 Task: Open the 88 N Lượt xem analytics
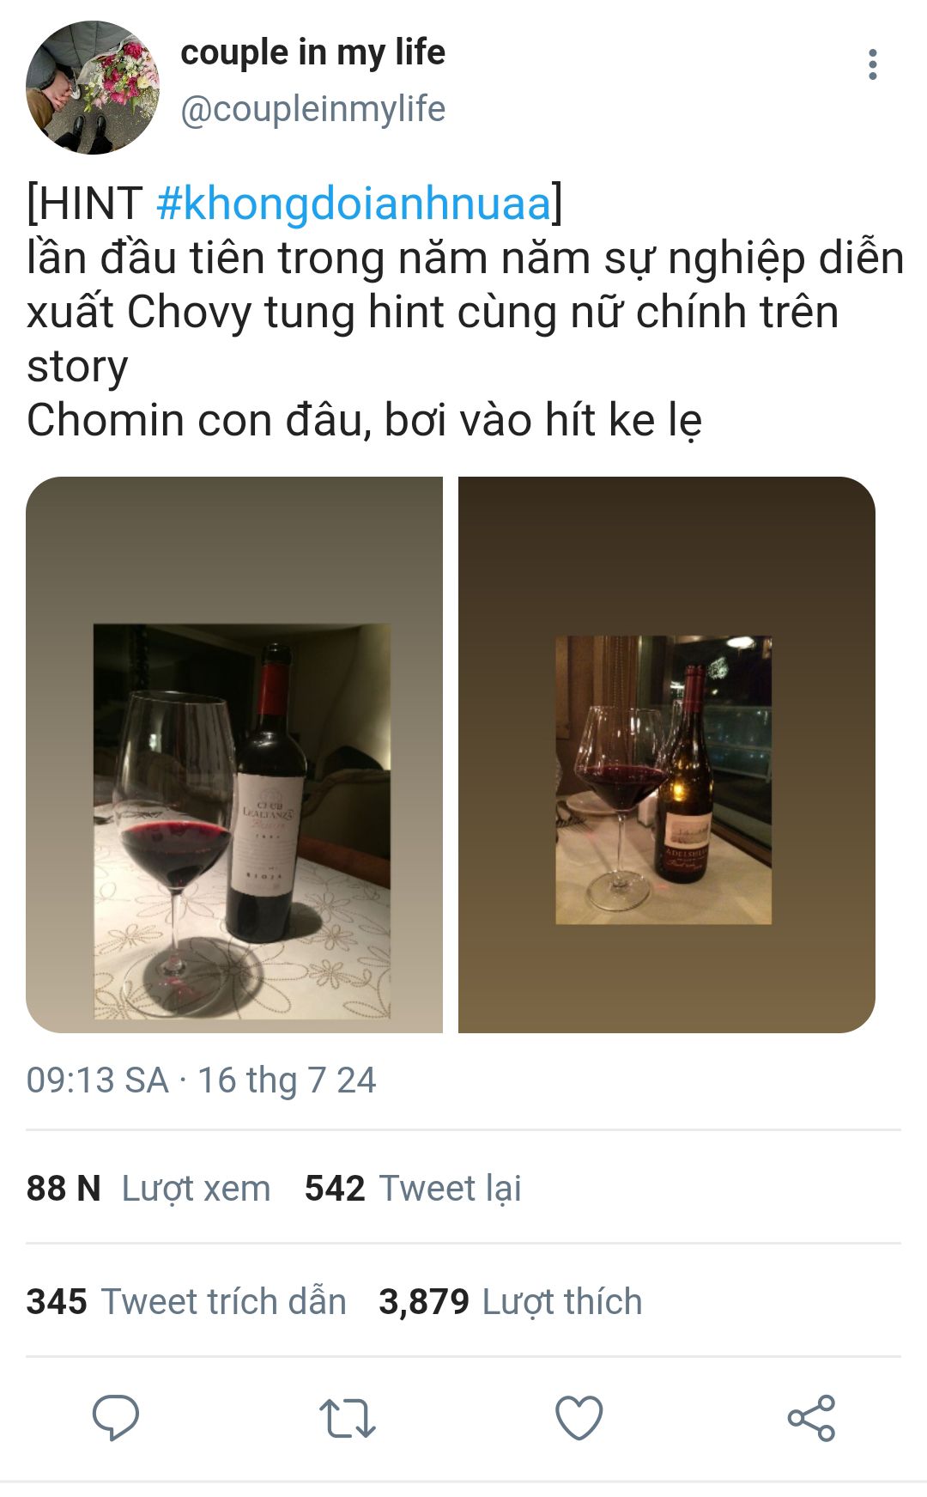pos(148,1188)
